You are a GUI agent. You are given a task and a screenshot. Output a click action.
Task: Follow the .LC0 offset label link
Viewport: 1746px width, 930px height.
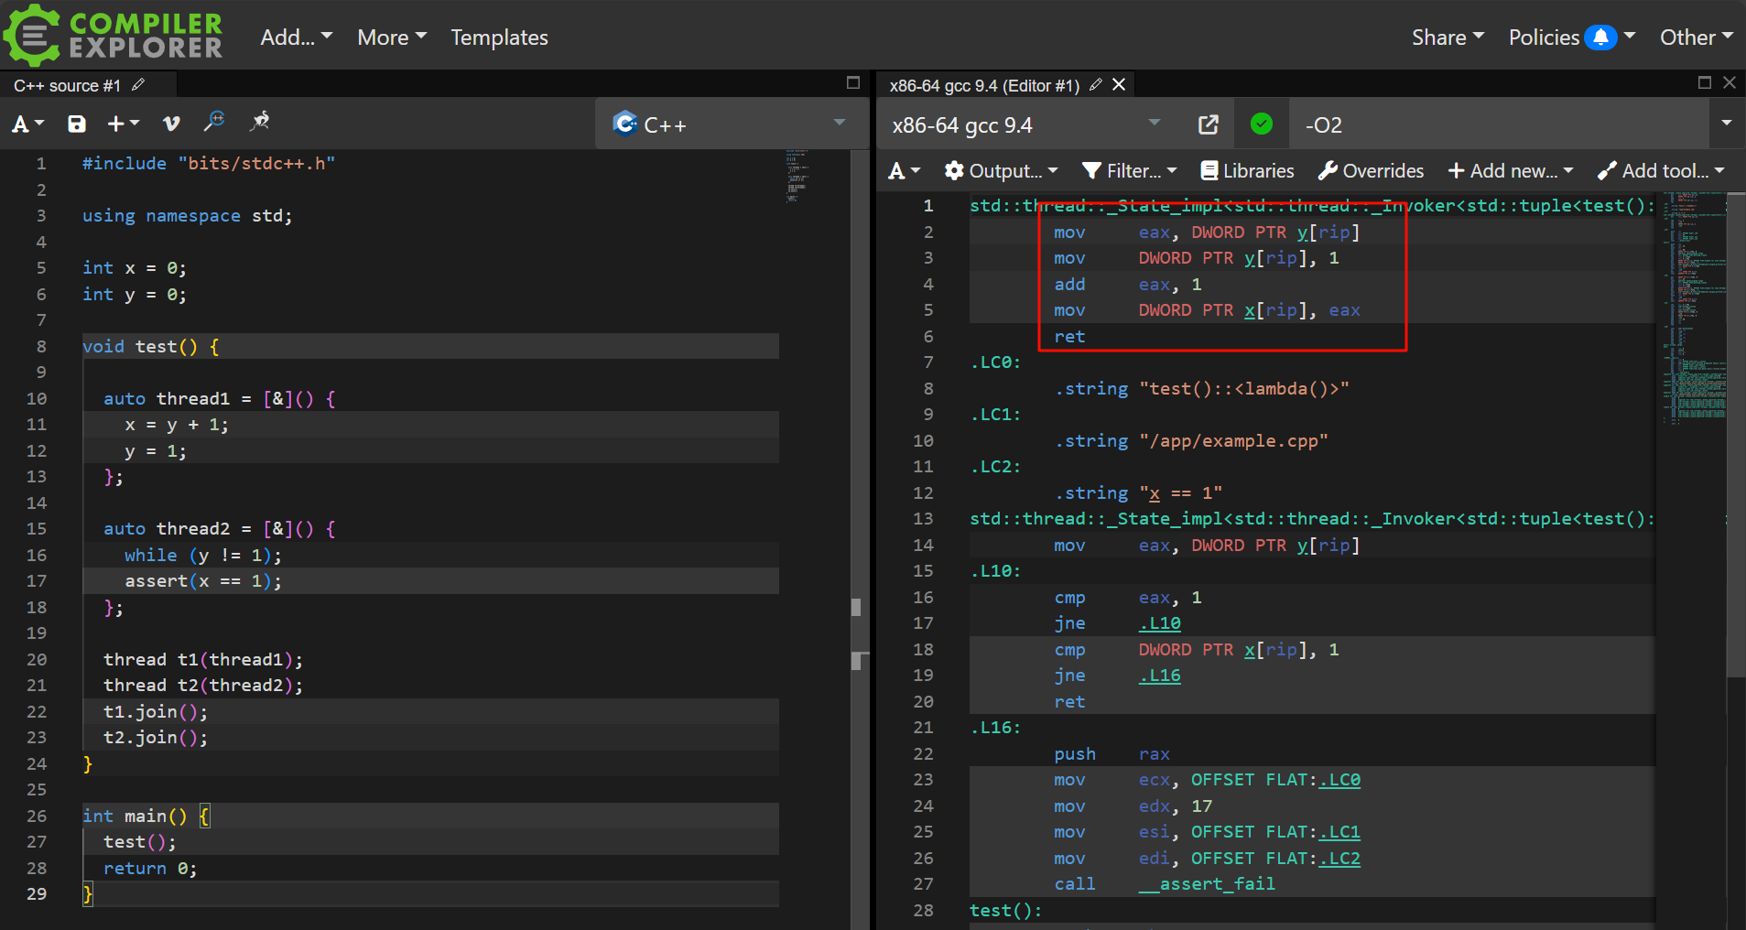pyautogui.click(x=1339, y=780)
